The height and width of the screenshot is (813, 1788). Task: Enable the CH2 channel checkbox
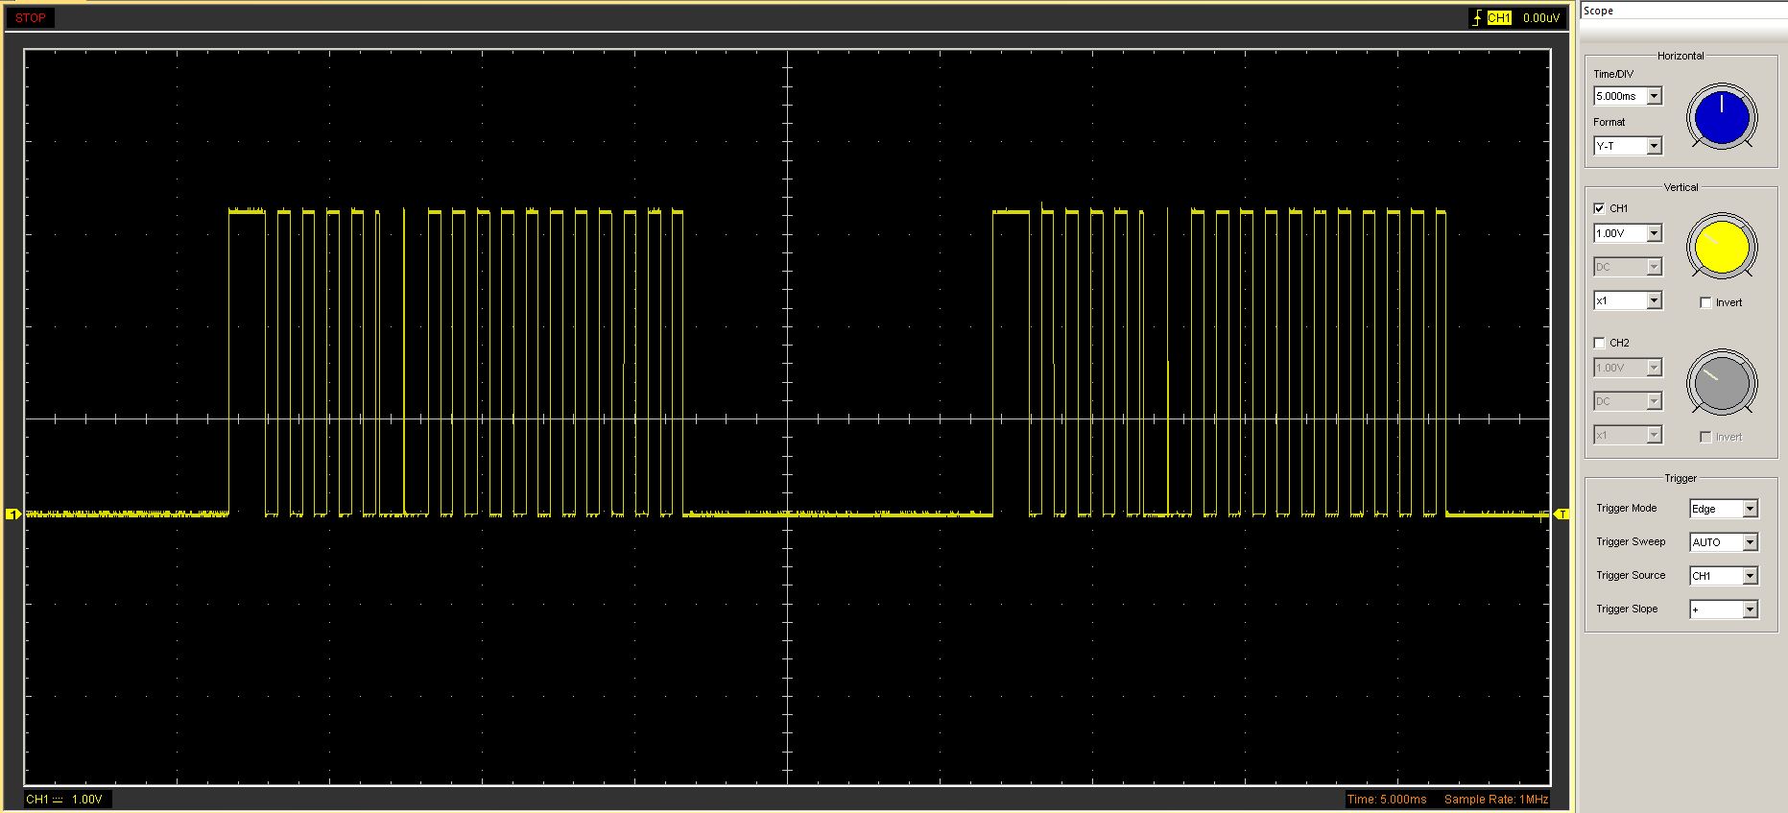point(1599,343)
